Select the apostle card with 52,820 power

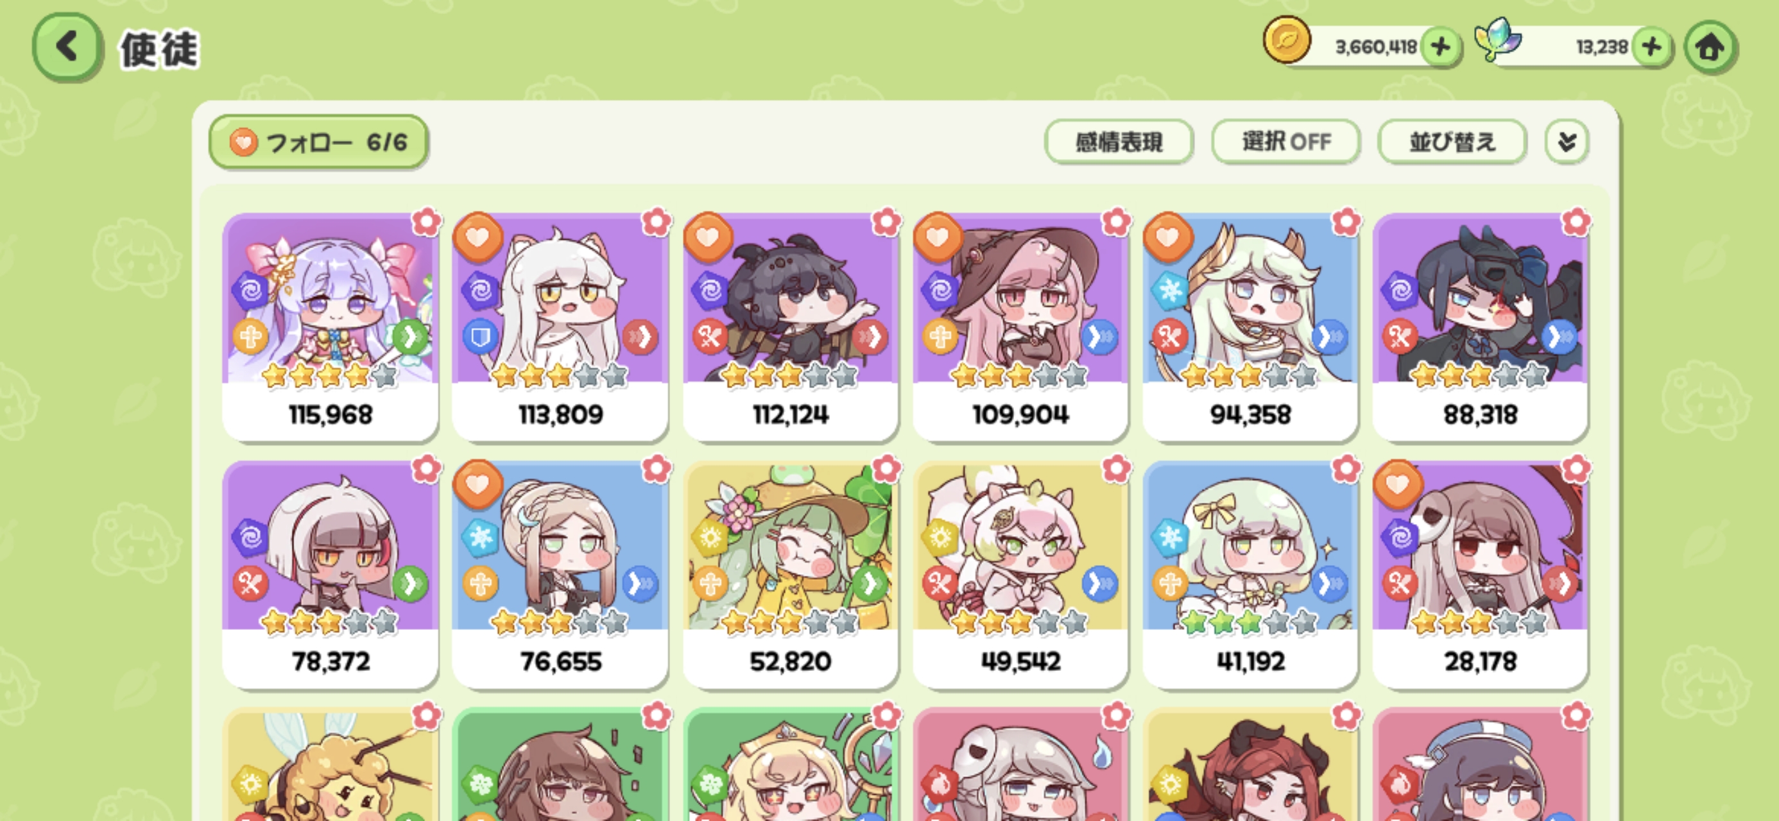pyautogui.click(x=791, y=573)
